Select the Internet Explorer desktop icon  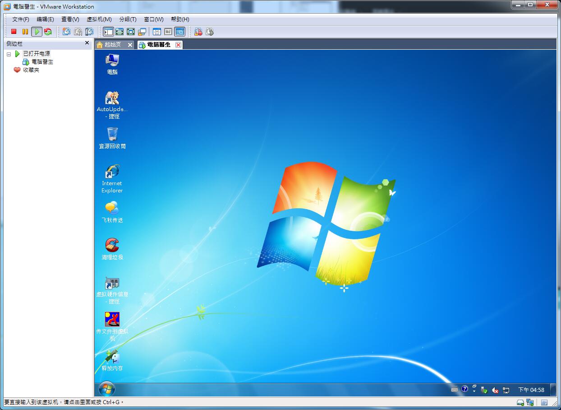point(112,179)
